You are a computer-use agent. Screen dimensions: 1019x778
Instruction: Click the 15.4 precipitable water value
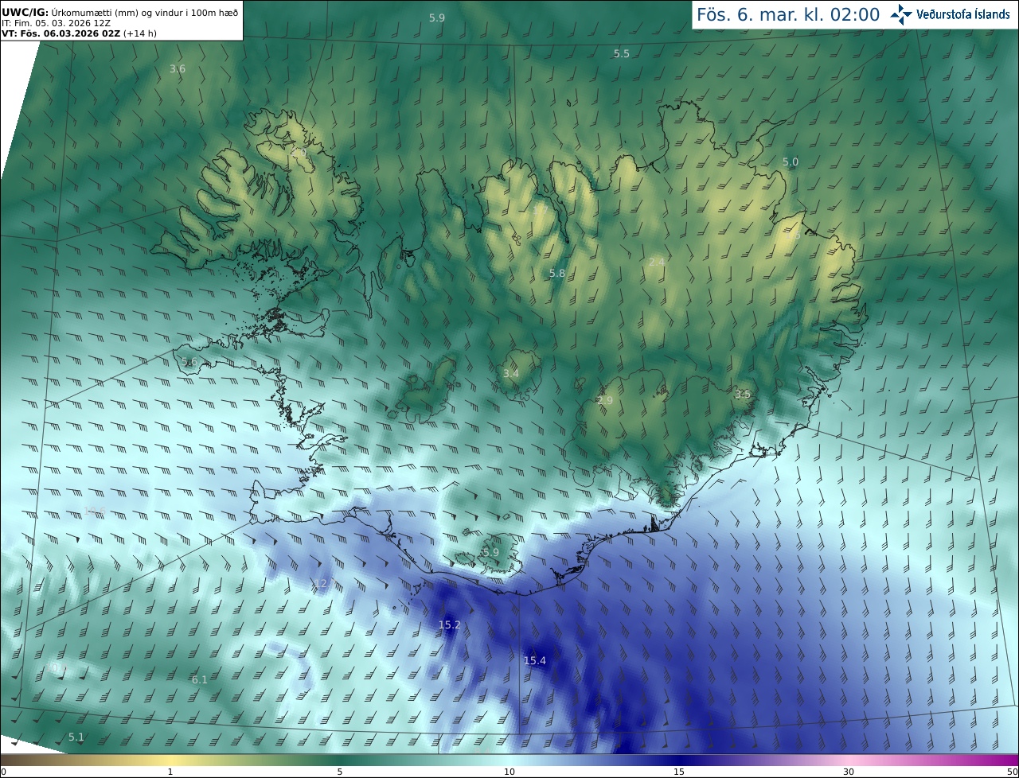535,660
